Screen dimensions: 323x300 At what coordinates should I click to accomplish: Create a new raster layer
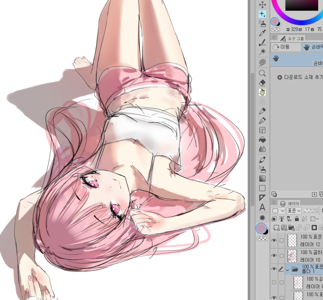pyautogui.click(x=276, y=228)
